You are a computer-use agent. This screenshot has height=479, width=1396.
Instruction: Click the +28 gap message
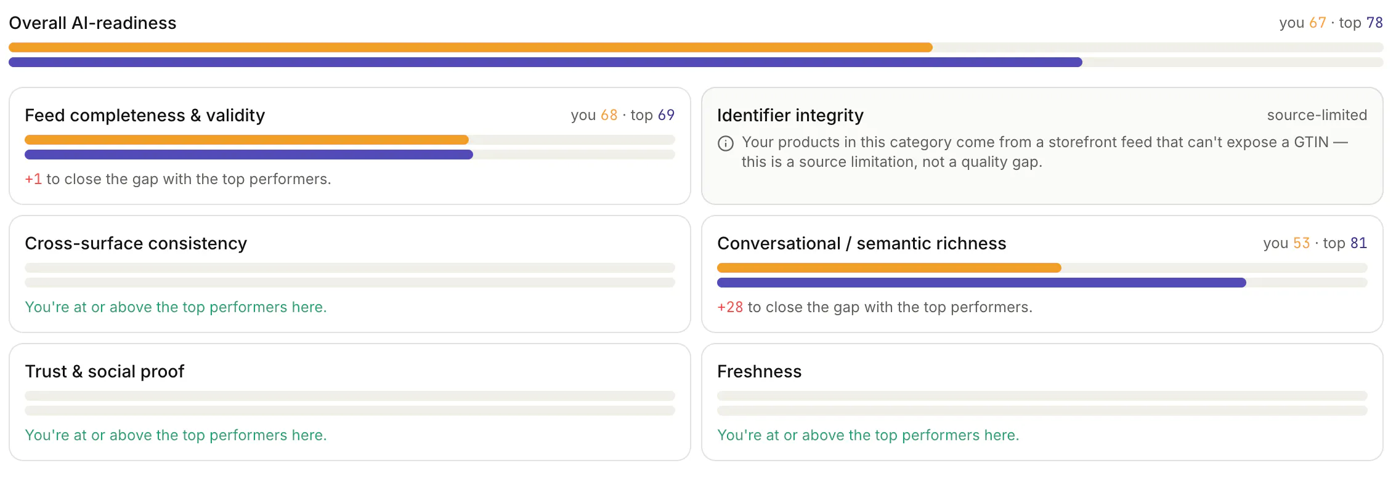875,307
